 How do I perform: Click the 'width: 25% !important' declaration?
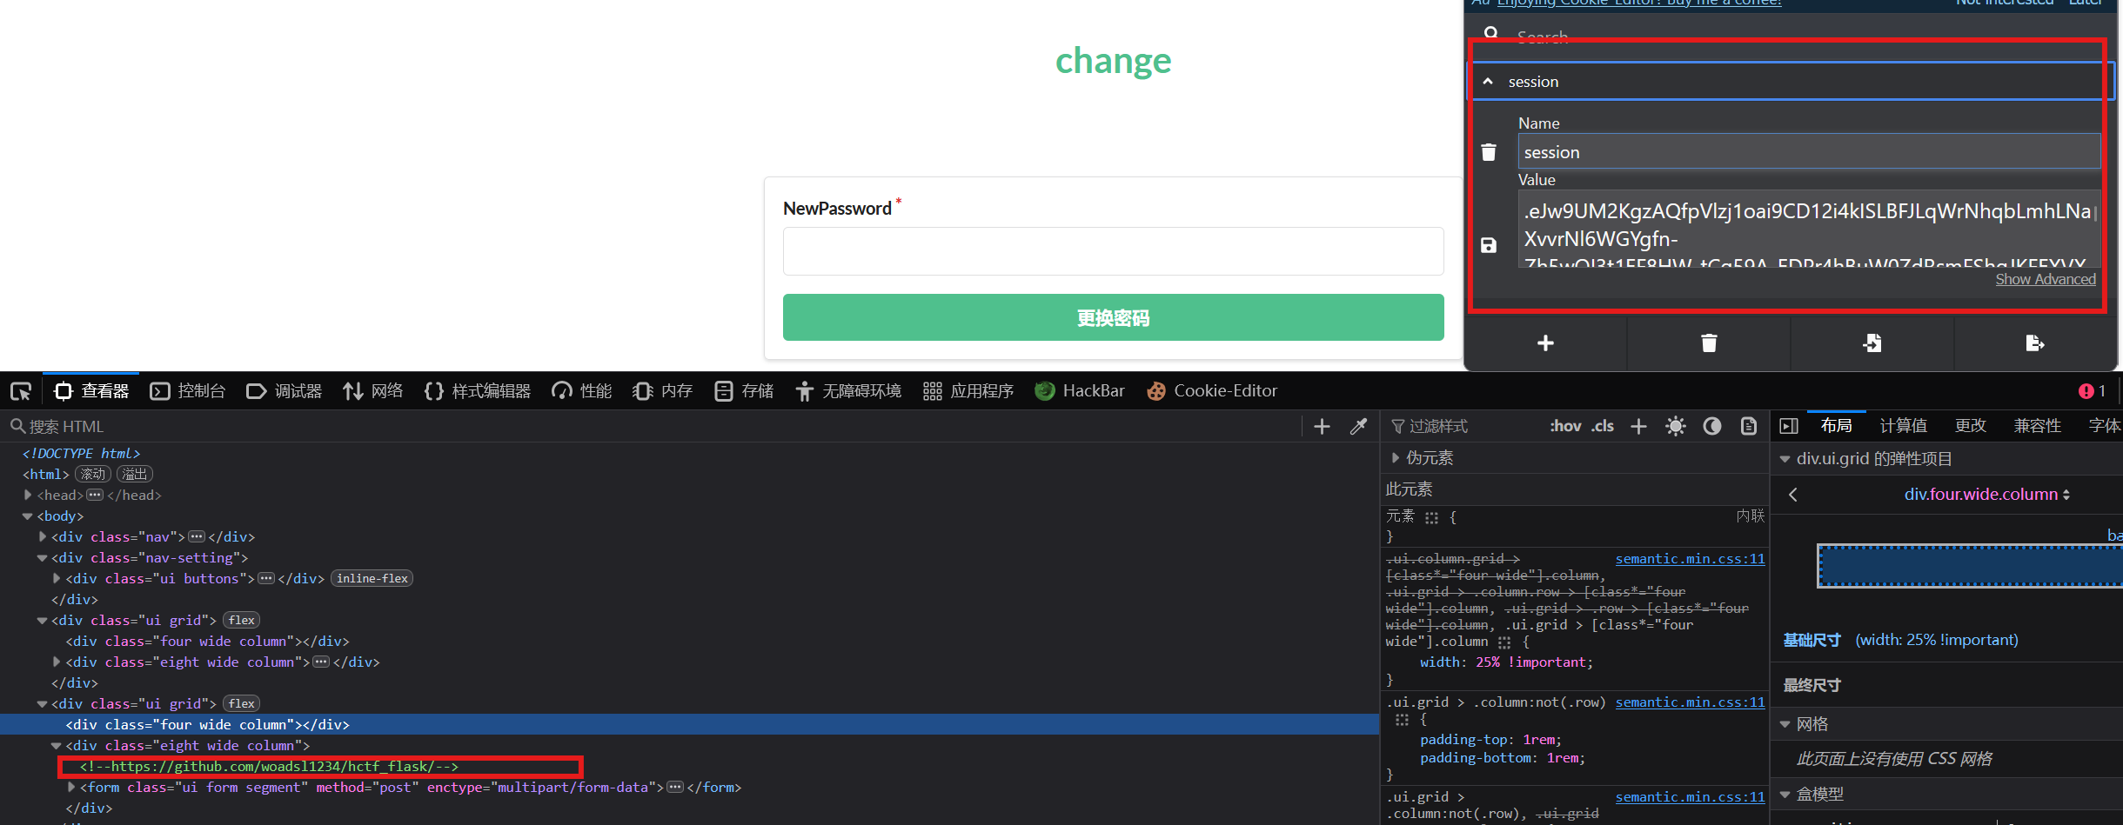tap(1507, 662)
